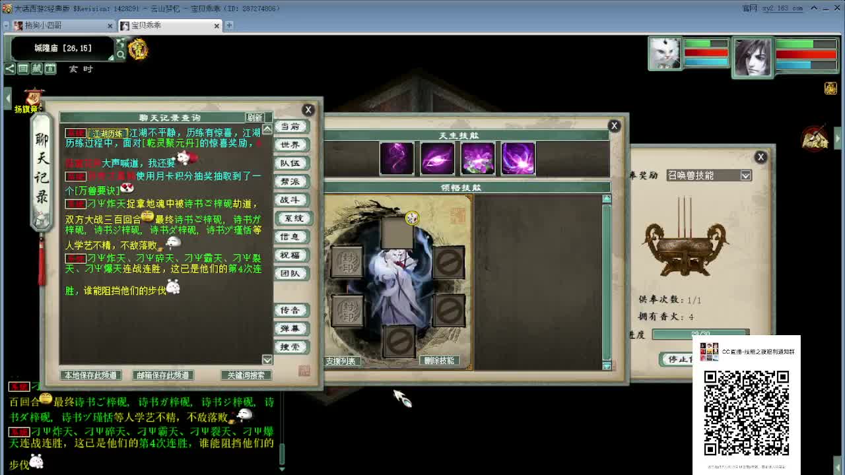Image resolution: width=845 pixels, height=475 pixels.
Task: Switch to the 拖狗小四哥 account tab
Action: (x=64, y=25)
